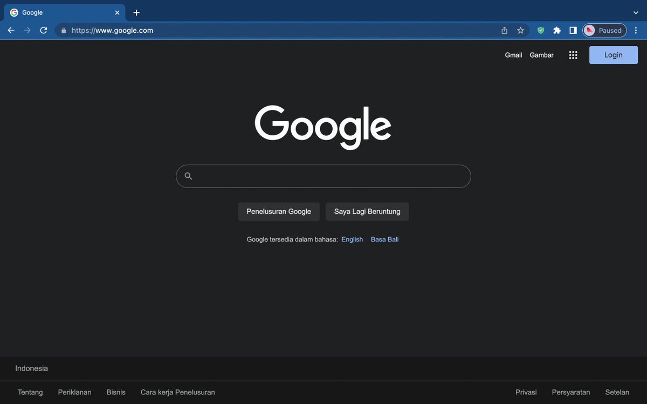Open the green shield extension icon
The height and width of the screenshot is (404, 647).
pos(541,31)
